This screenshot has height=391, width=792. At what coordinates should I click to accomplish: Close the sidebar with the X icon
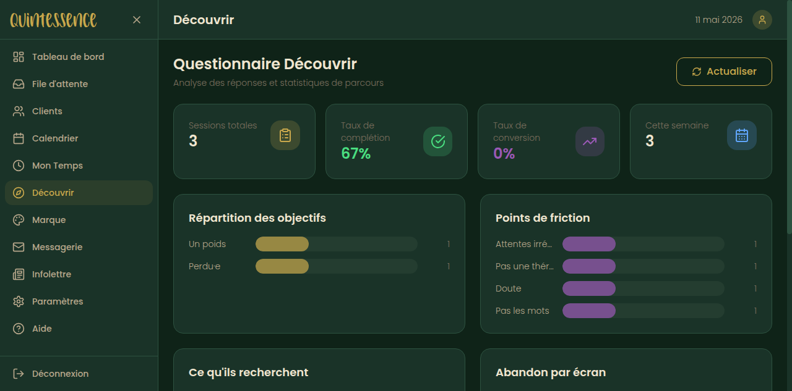tap(137, 20)
